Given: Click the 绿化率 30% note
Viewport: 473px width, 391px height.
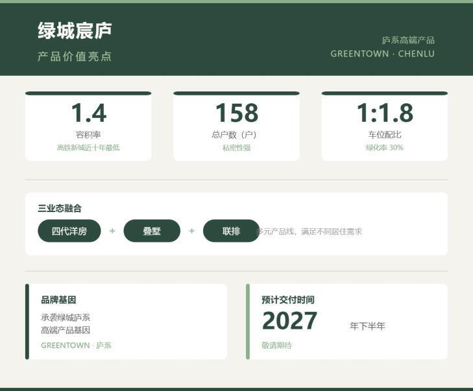Looking at the screenshot, I should pos(385,147).
